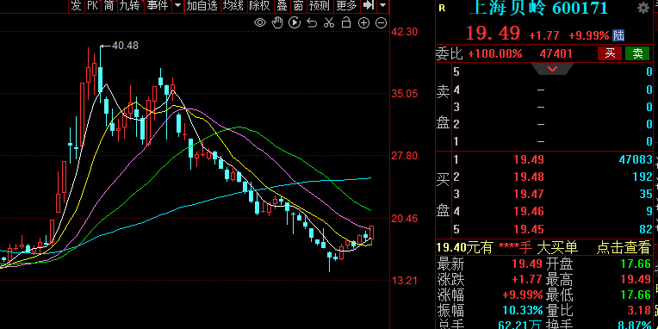Screen dimensions: 658x329
Task: Click 加自选 to add to watchlist
Action: tap(202, 5)
